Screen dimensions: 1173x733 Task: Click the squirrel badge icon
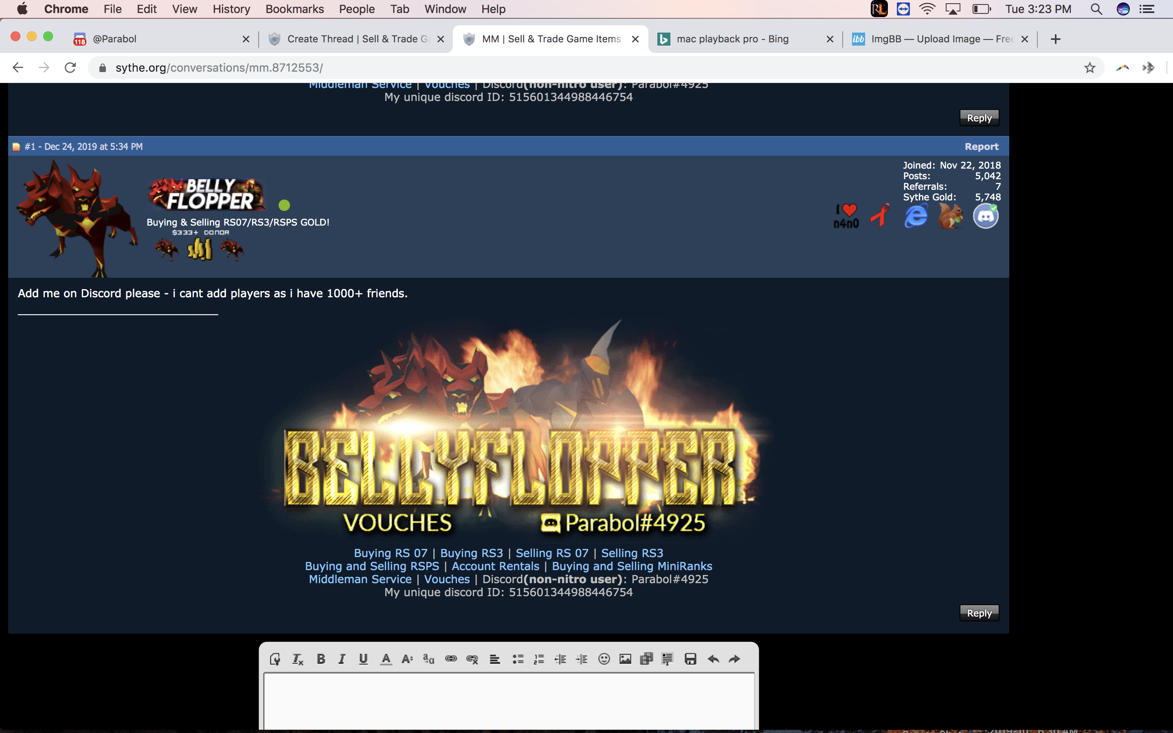pos(950,215)
